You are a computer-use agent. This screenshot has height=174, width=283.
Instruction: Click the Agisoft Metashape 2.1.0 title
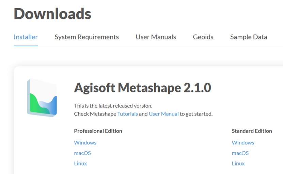point(143,88)
